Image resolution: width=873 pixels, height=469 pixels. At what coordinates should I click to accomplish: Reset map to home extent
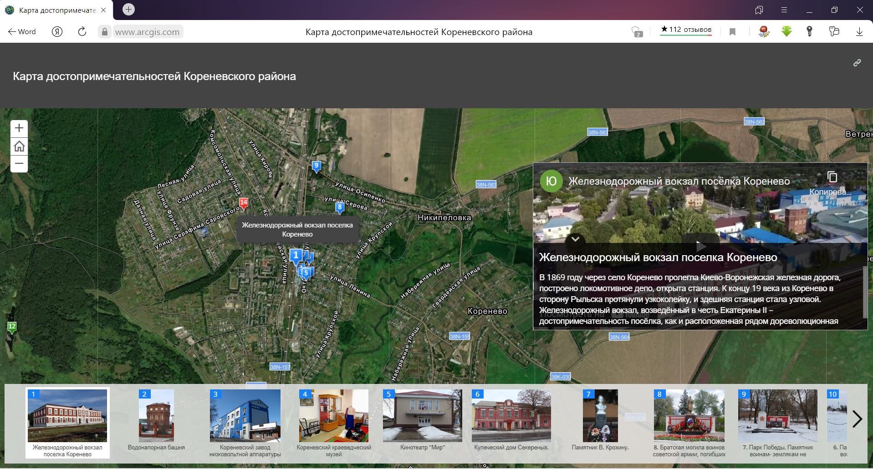19,146
